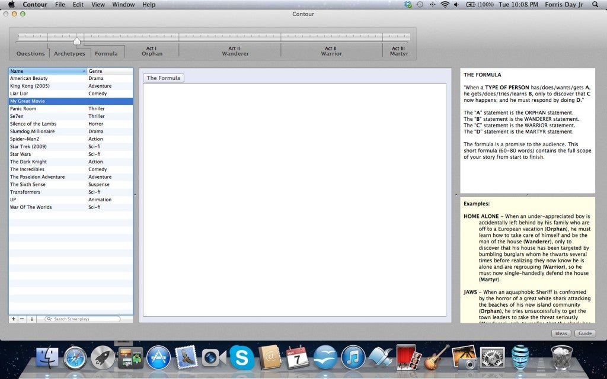The image size is (607, 379).
Task: Click the Contour blue head dock icon
Action: coord(520,358)
